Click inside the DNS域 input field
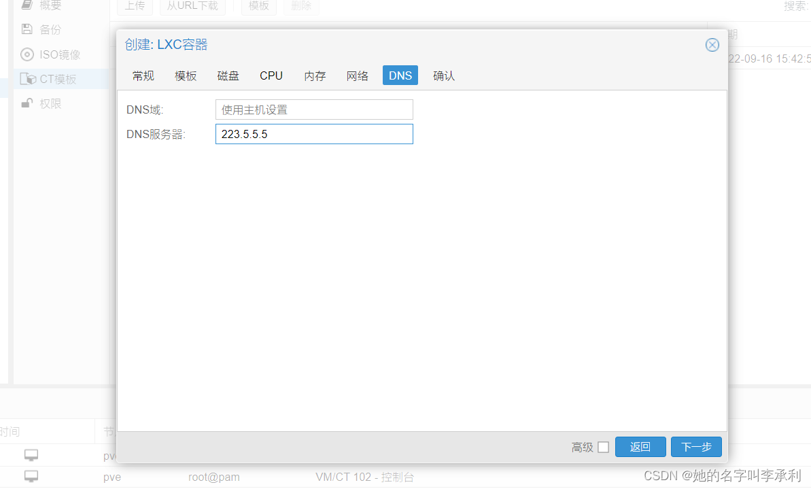The image size is (811, 489). [x=314, y=109]
